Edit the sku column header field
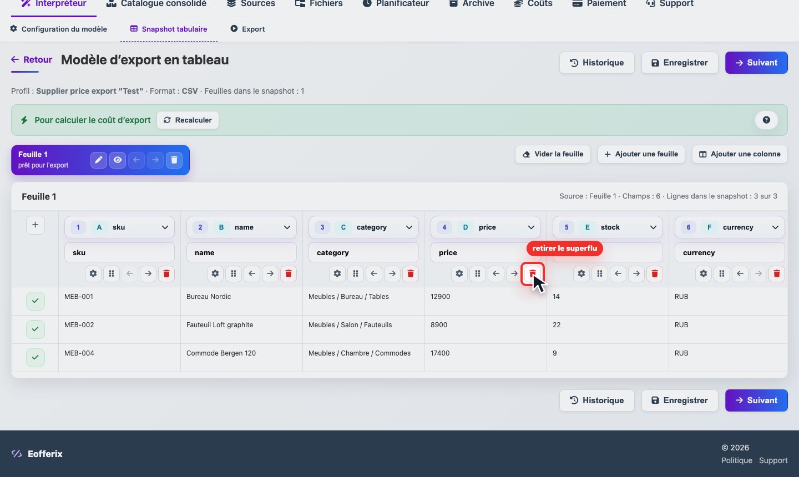Viewport: 799px width, 477px height. (119, 252)
